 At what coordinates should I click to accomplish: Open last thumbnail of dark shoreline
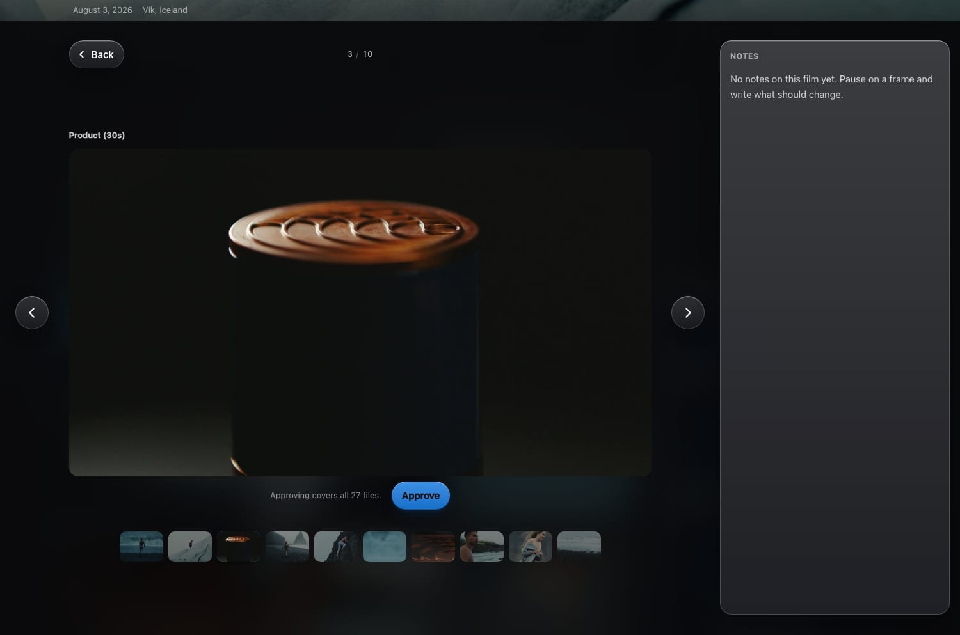[x=579, y=547]
